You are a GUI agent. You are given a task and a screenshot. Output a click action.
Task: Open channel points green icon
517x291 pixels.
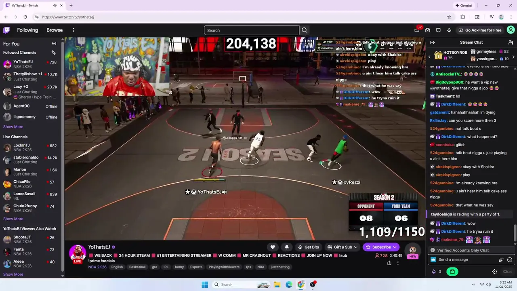(452, 272)
